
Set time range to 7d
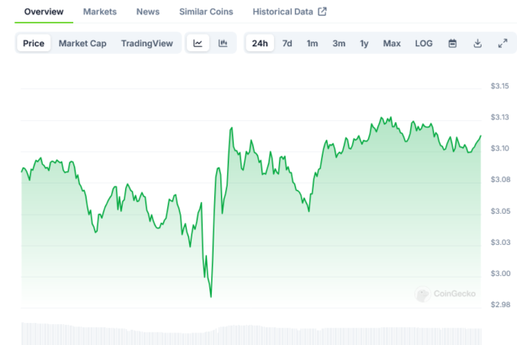click(x=288, y=44)
